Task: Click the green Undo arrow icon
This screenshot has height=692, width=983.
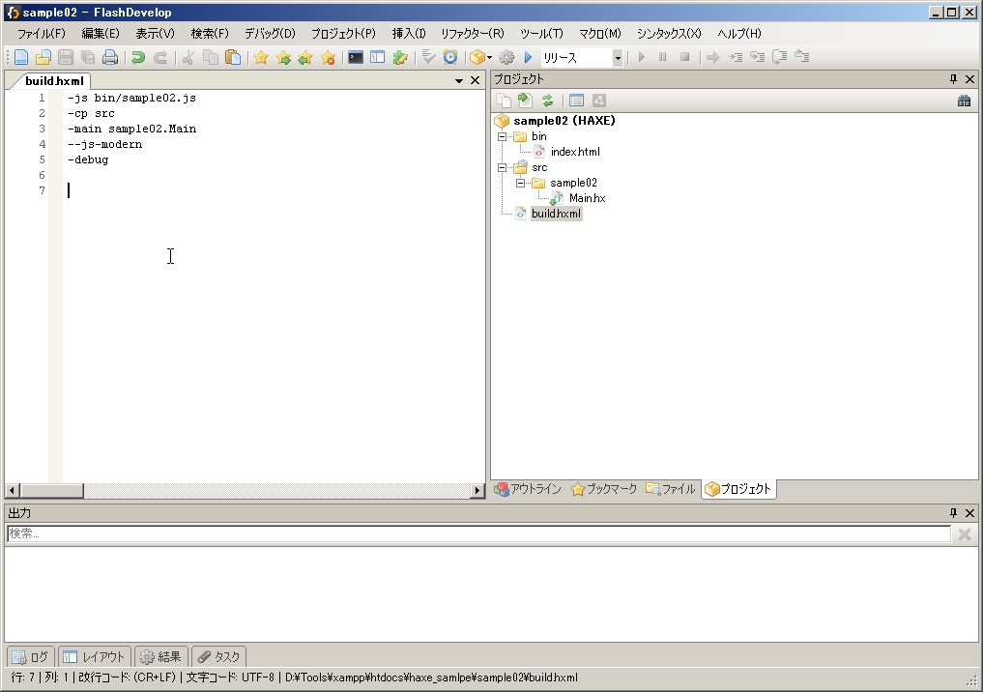Action: (x=138, y=58)
